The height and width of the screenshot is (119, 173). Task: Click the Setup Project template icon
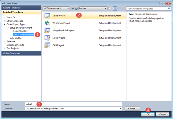47,16
